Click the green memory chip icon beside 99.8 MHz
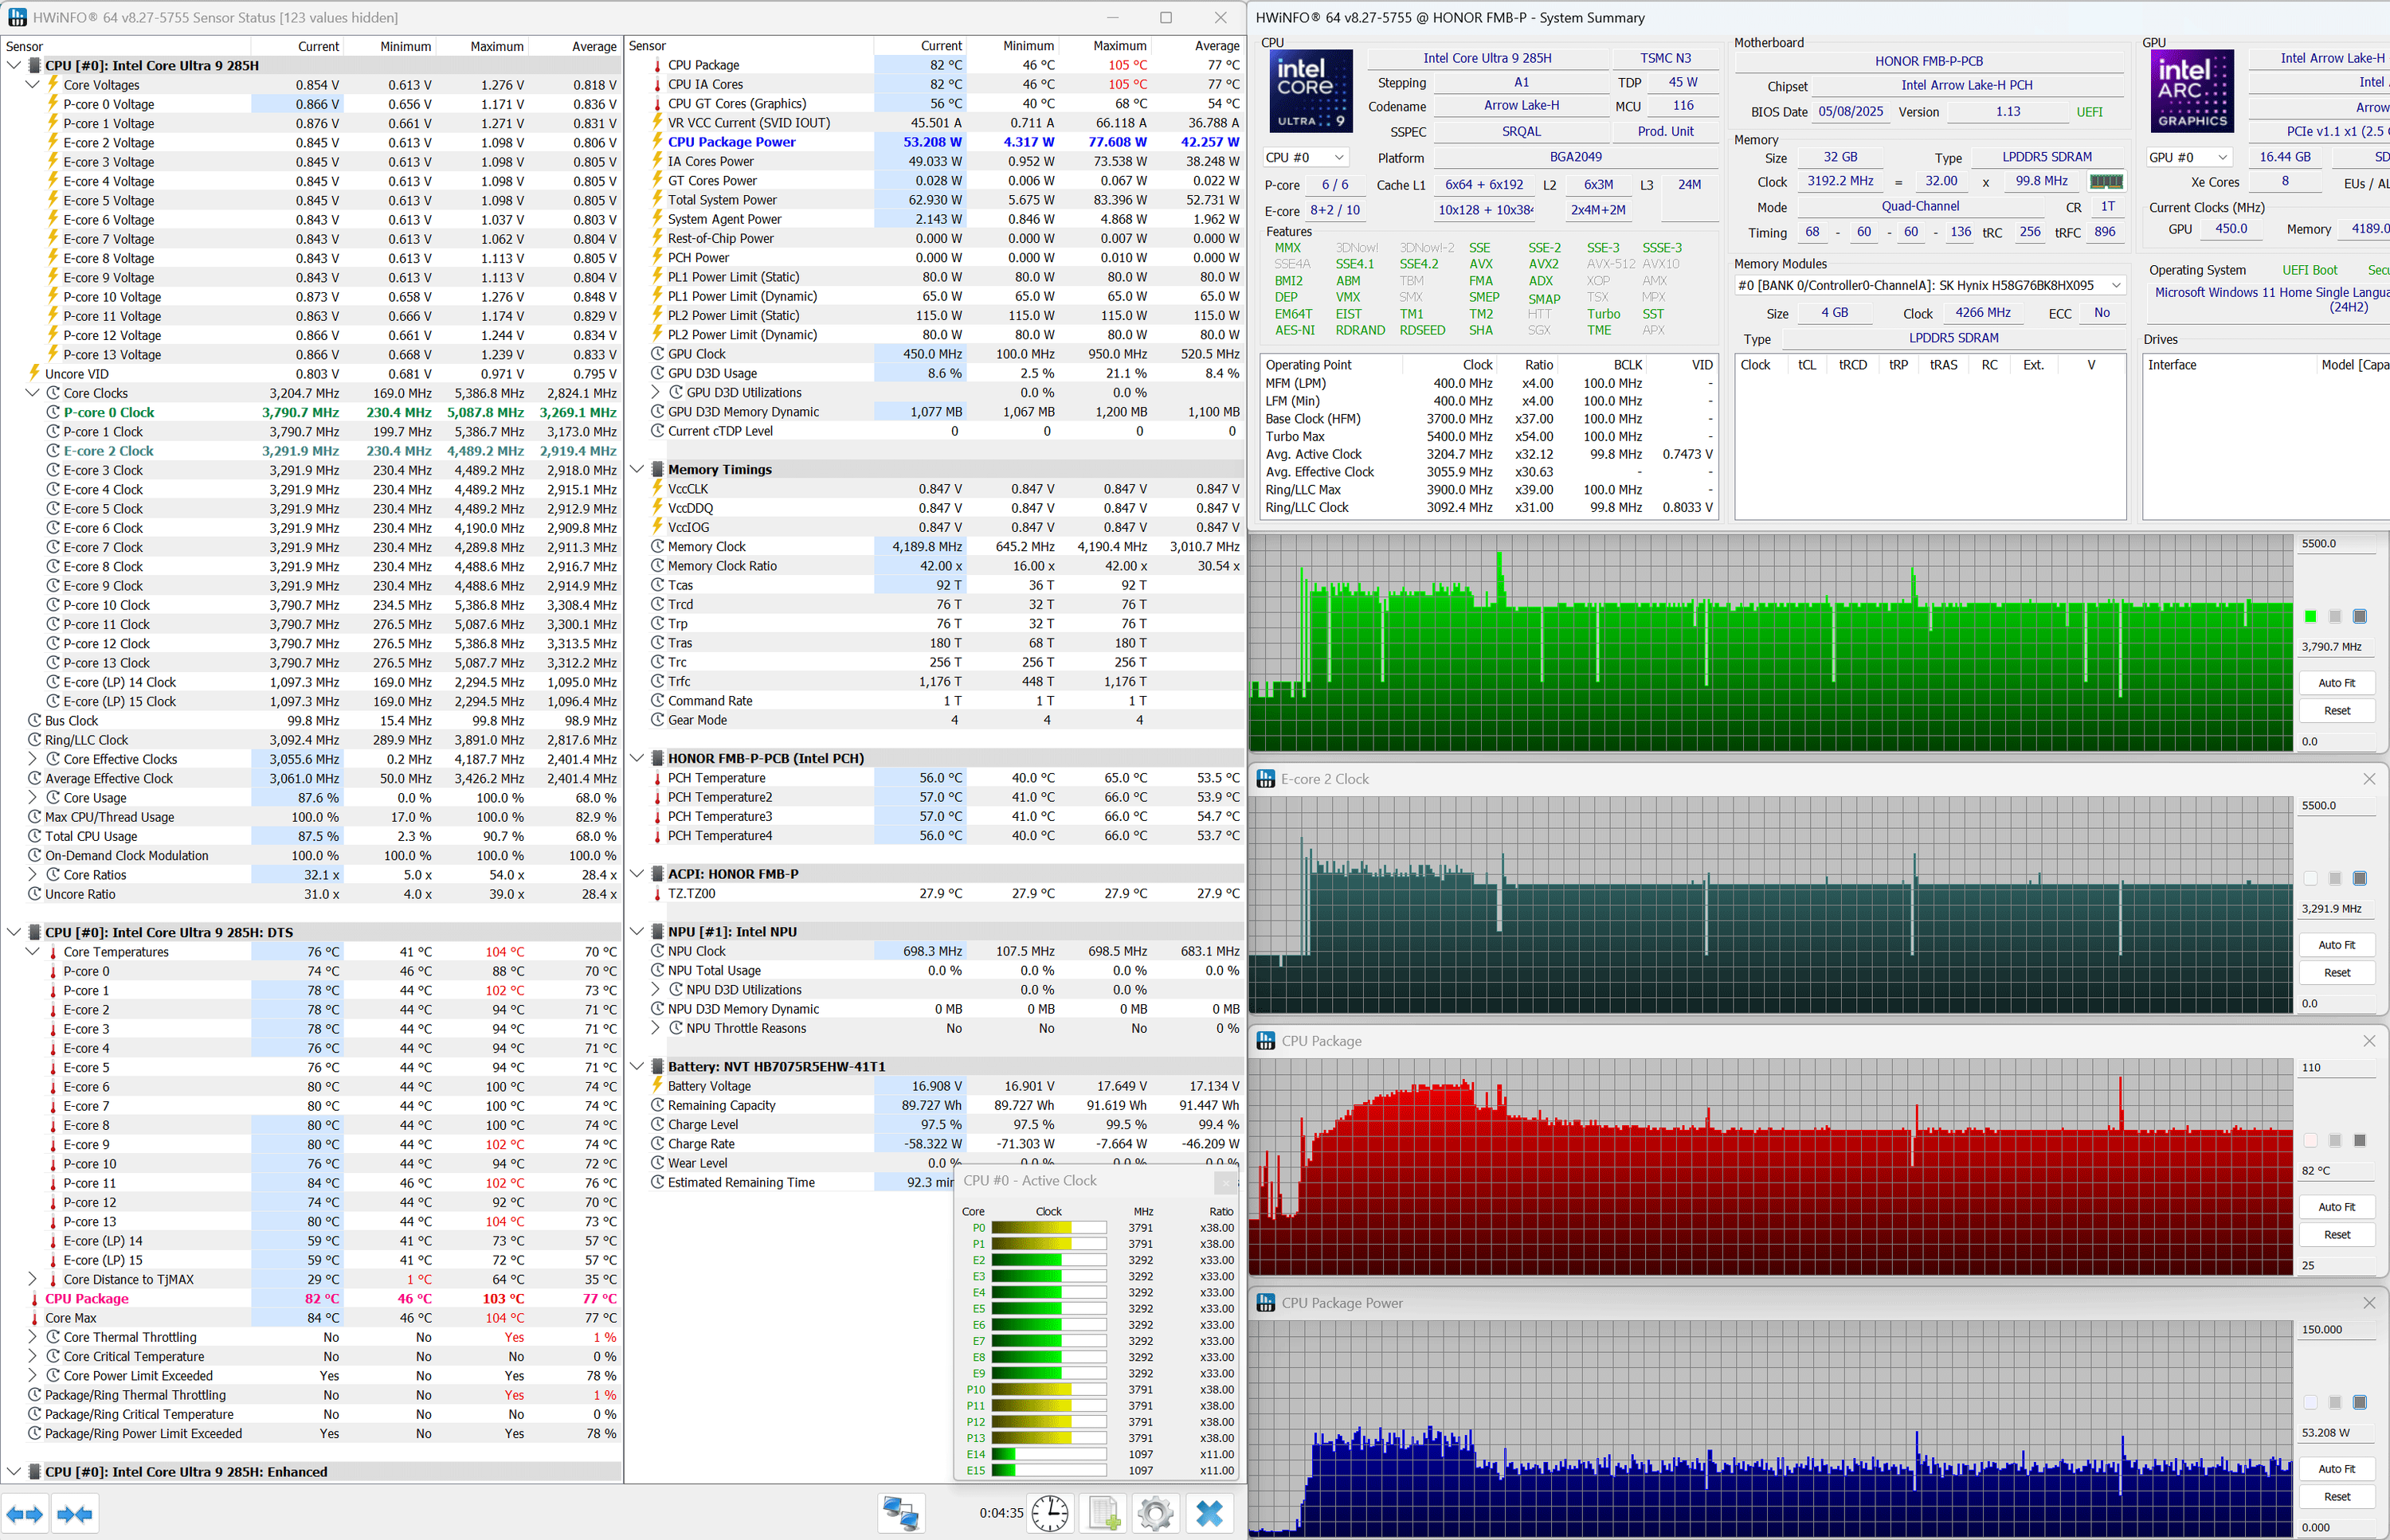Viewport: 2390px width, 1540px height. point(2106,182)
